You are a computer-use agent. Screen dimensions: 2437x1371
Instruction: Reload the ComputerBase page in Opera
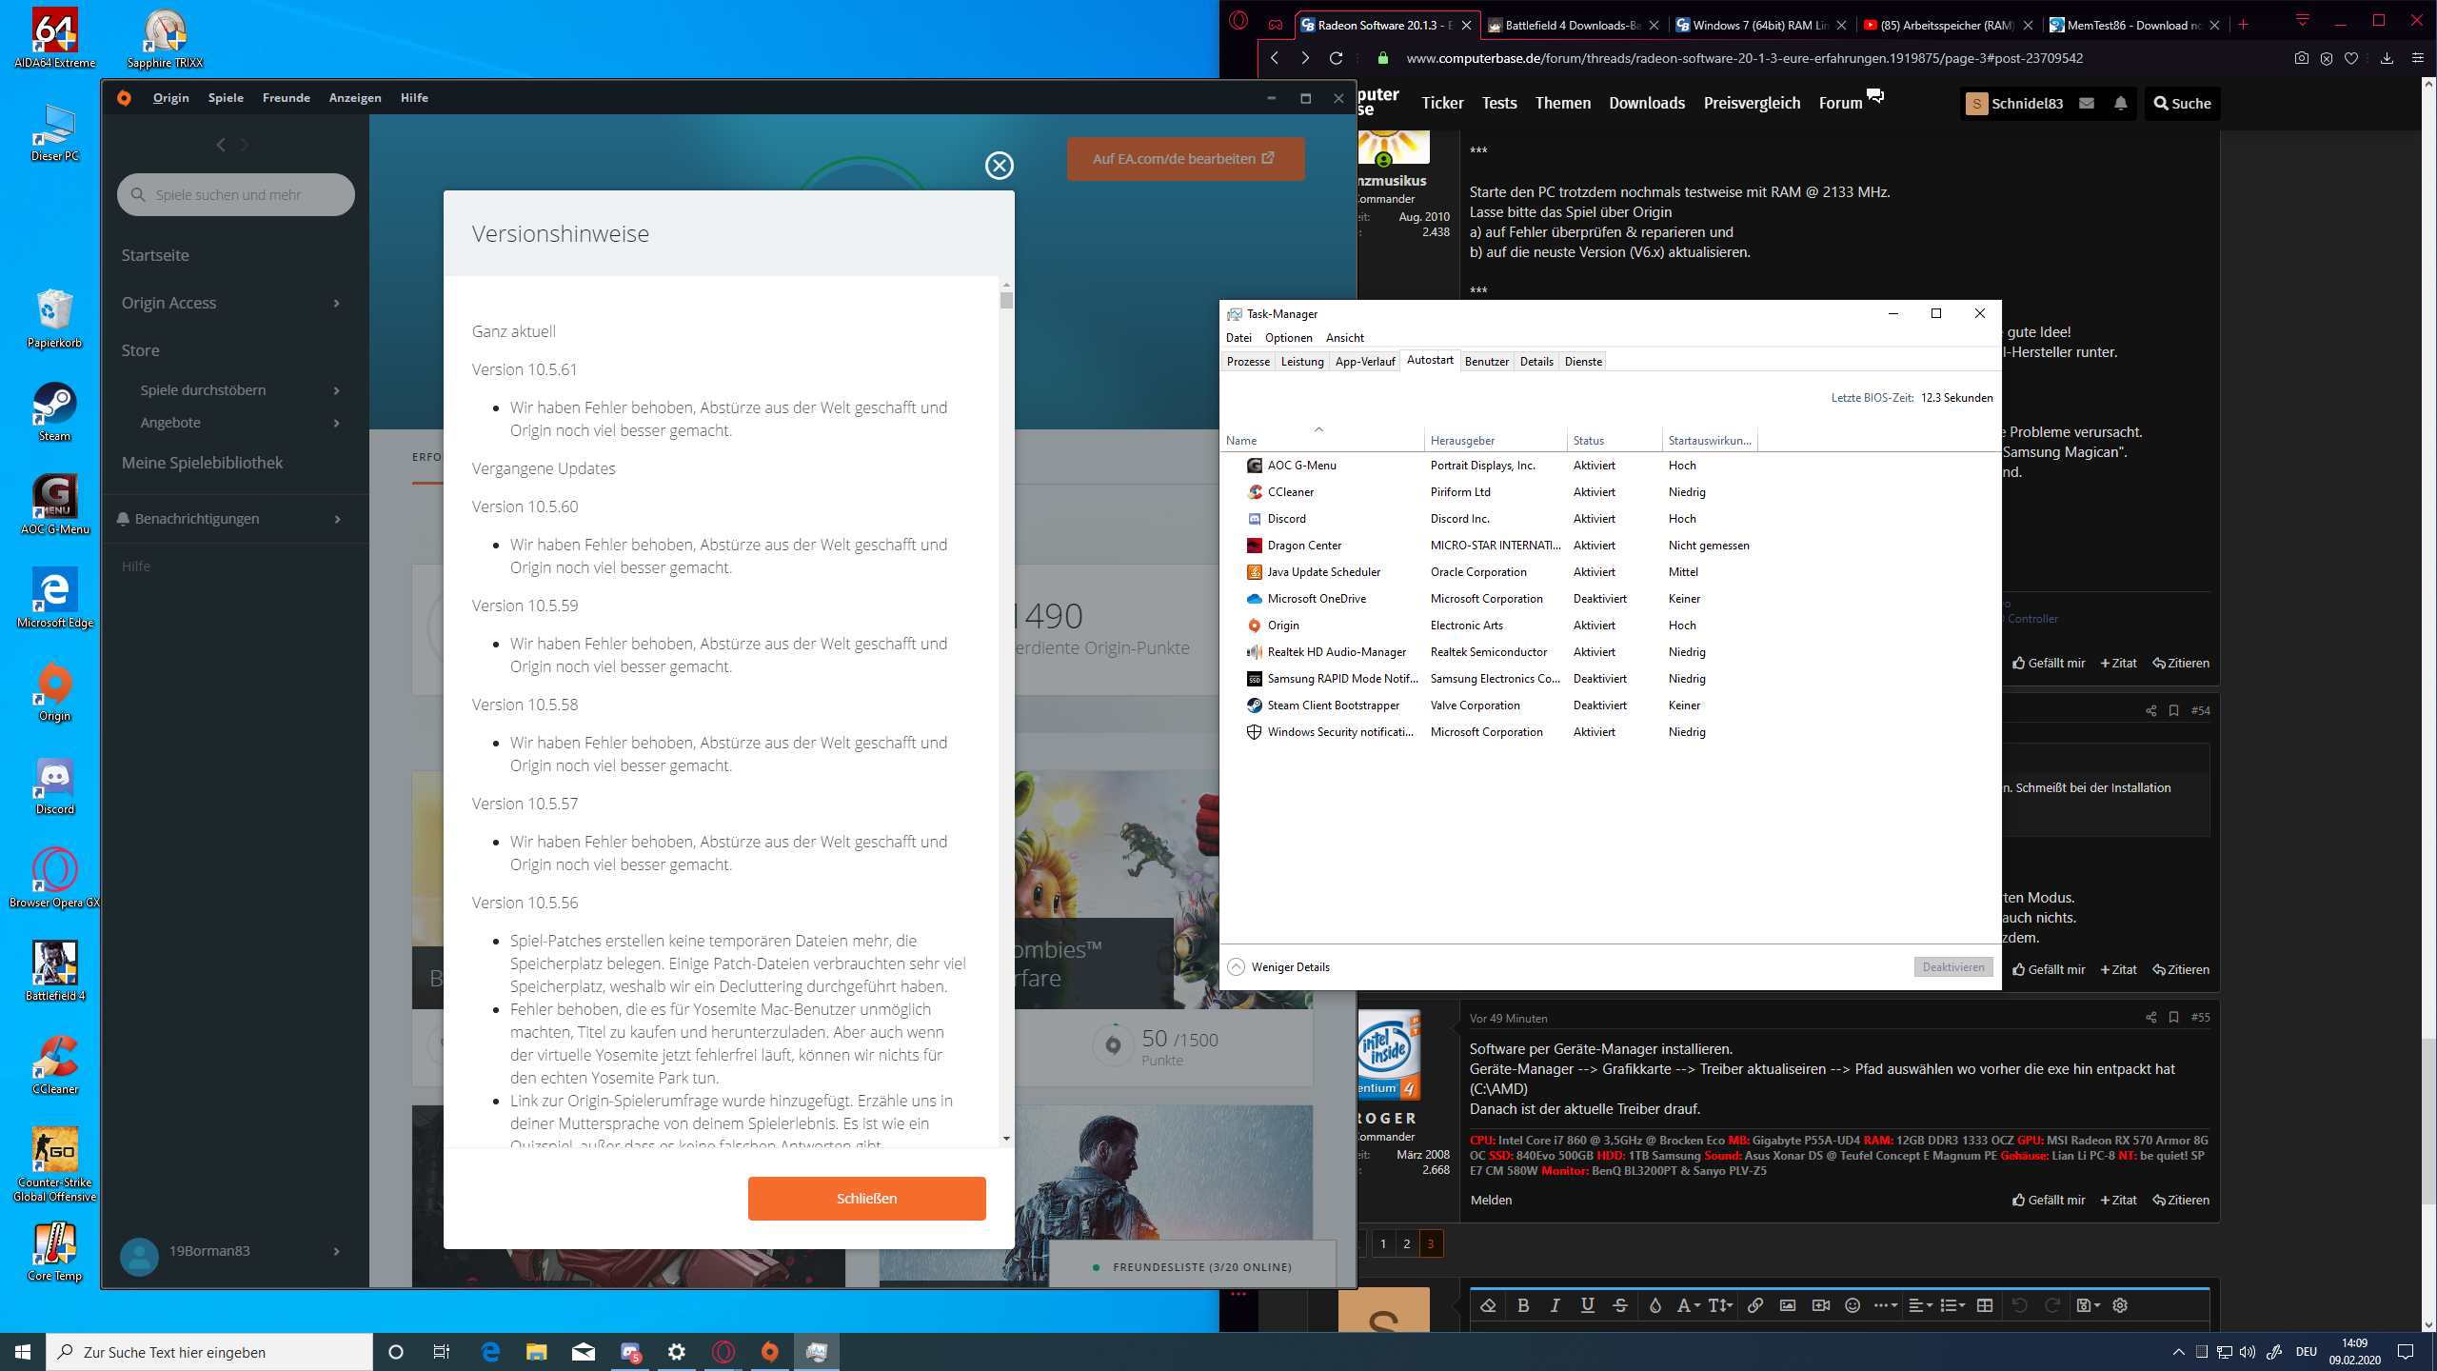point(1337,58)
